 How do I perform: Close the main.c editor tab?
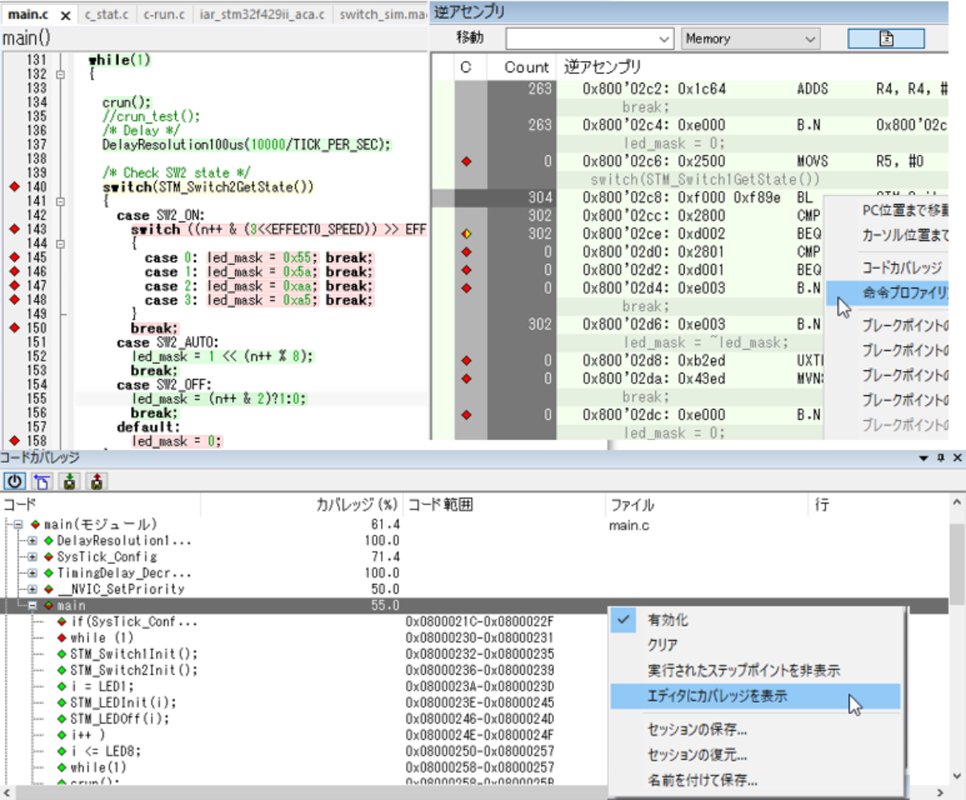click(x=67, y=15)
